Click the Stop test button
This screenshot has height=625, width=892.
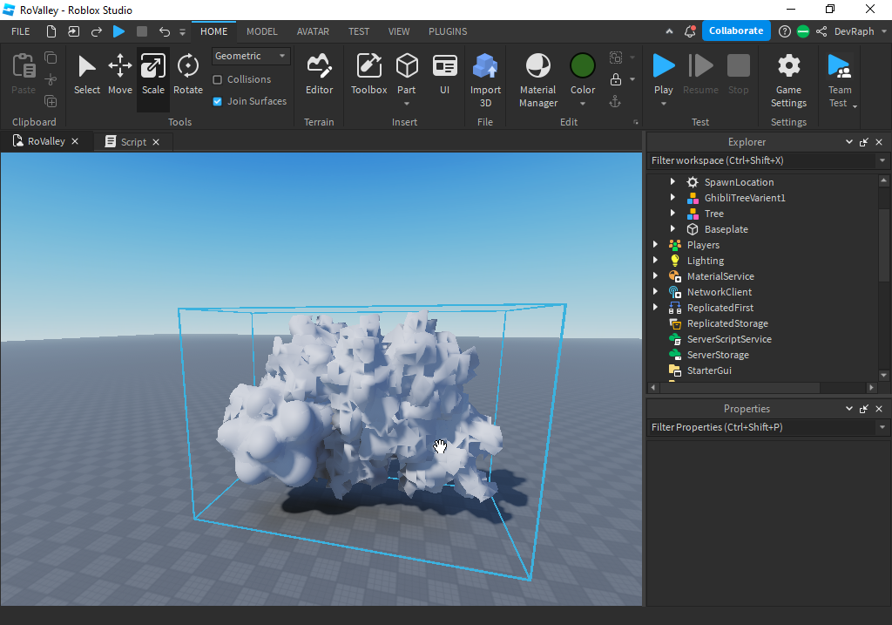[739, 75]
